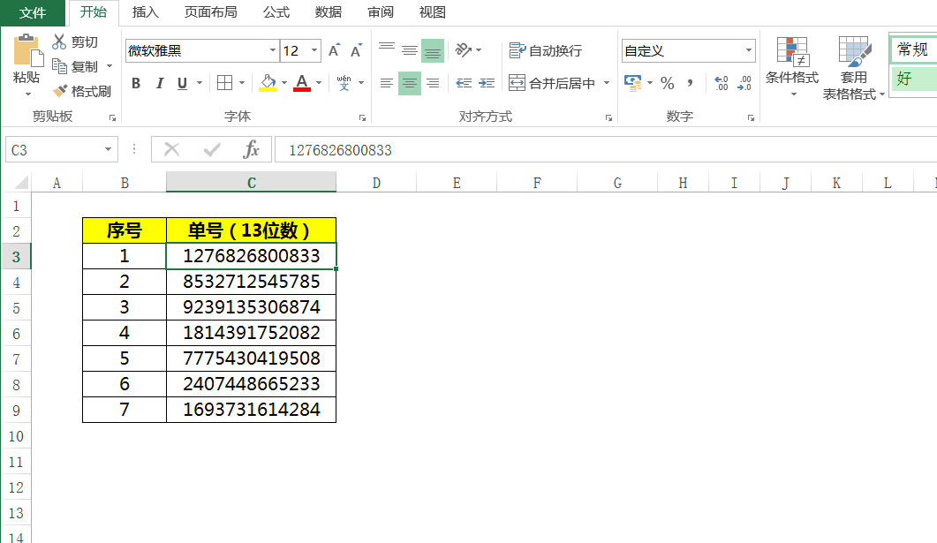Viewport: 937px width, 543px height.
Task: Apply yellow fill color bucket
Action: 268,83
